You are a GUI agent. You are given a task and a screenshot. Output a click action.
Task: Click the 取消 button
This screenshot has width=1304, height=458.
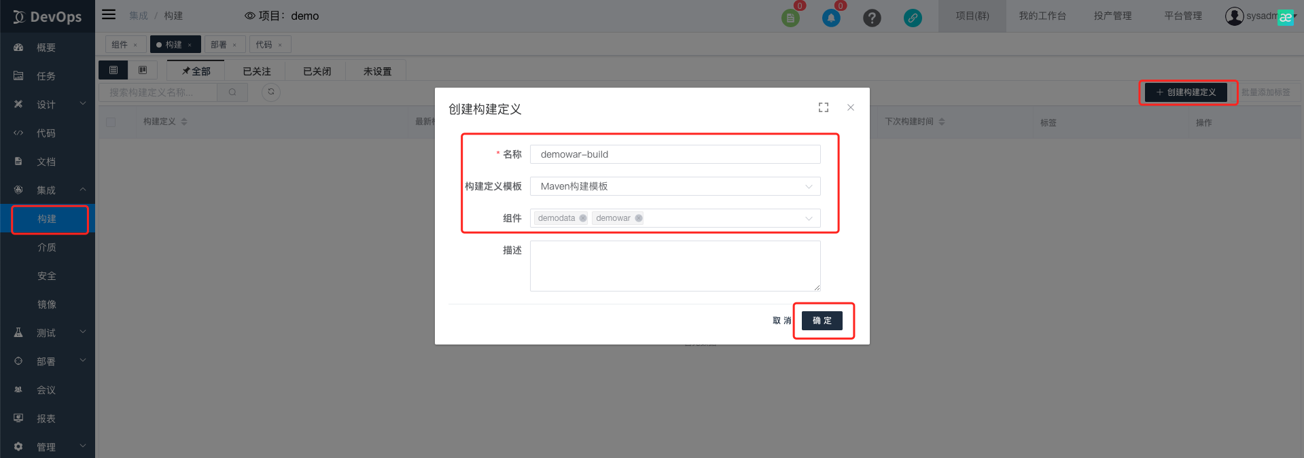point(781,321)
